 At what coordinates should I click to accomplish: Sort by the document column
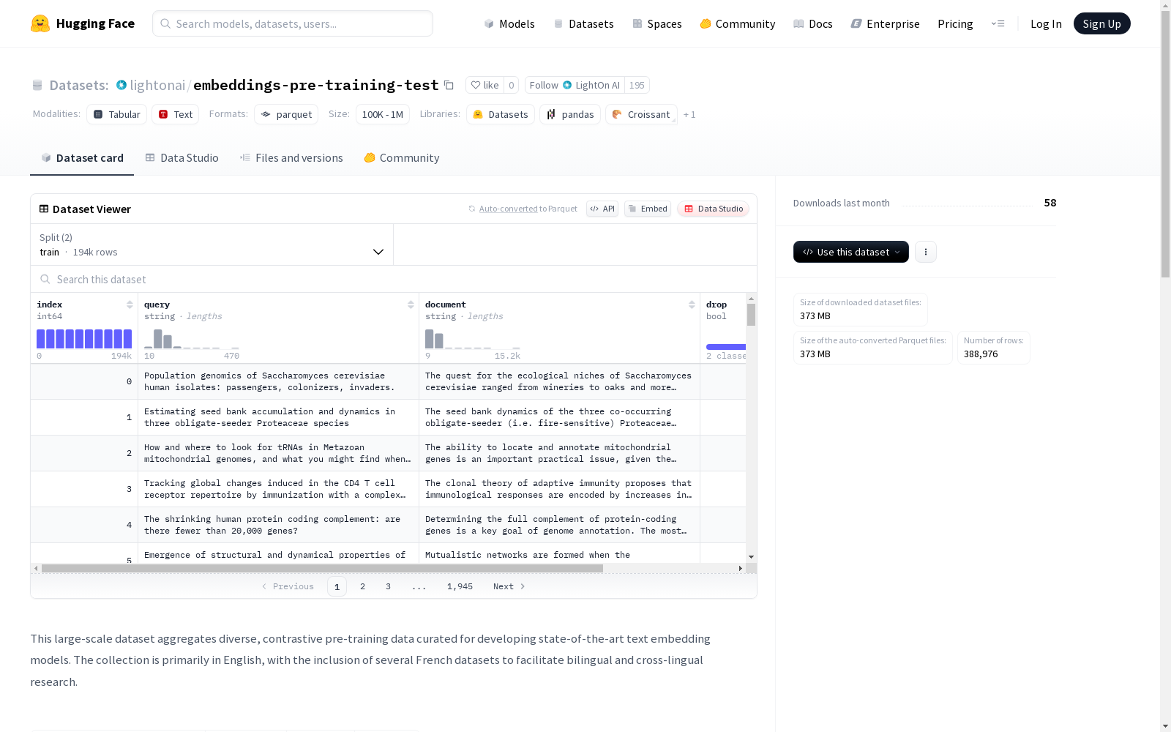click(x=692, y=305)
